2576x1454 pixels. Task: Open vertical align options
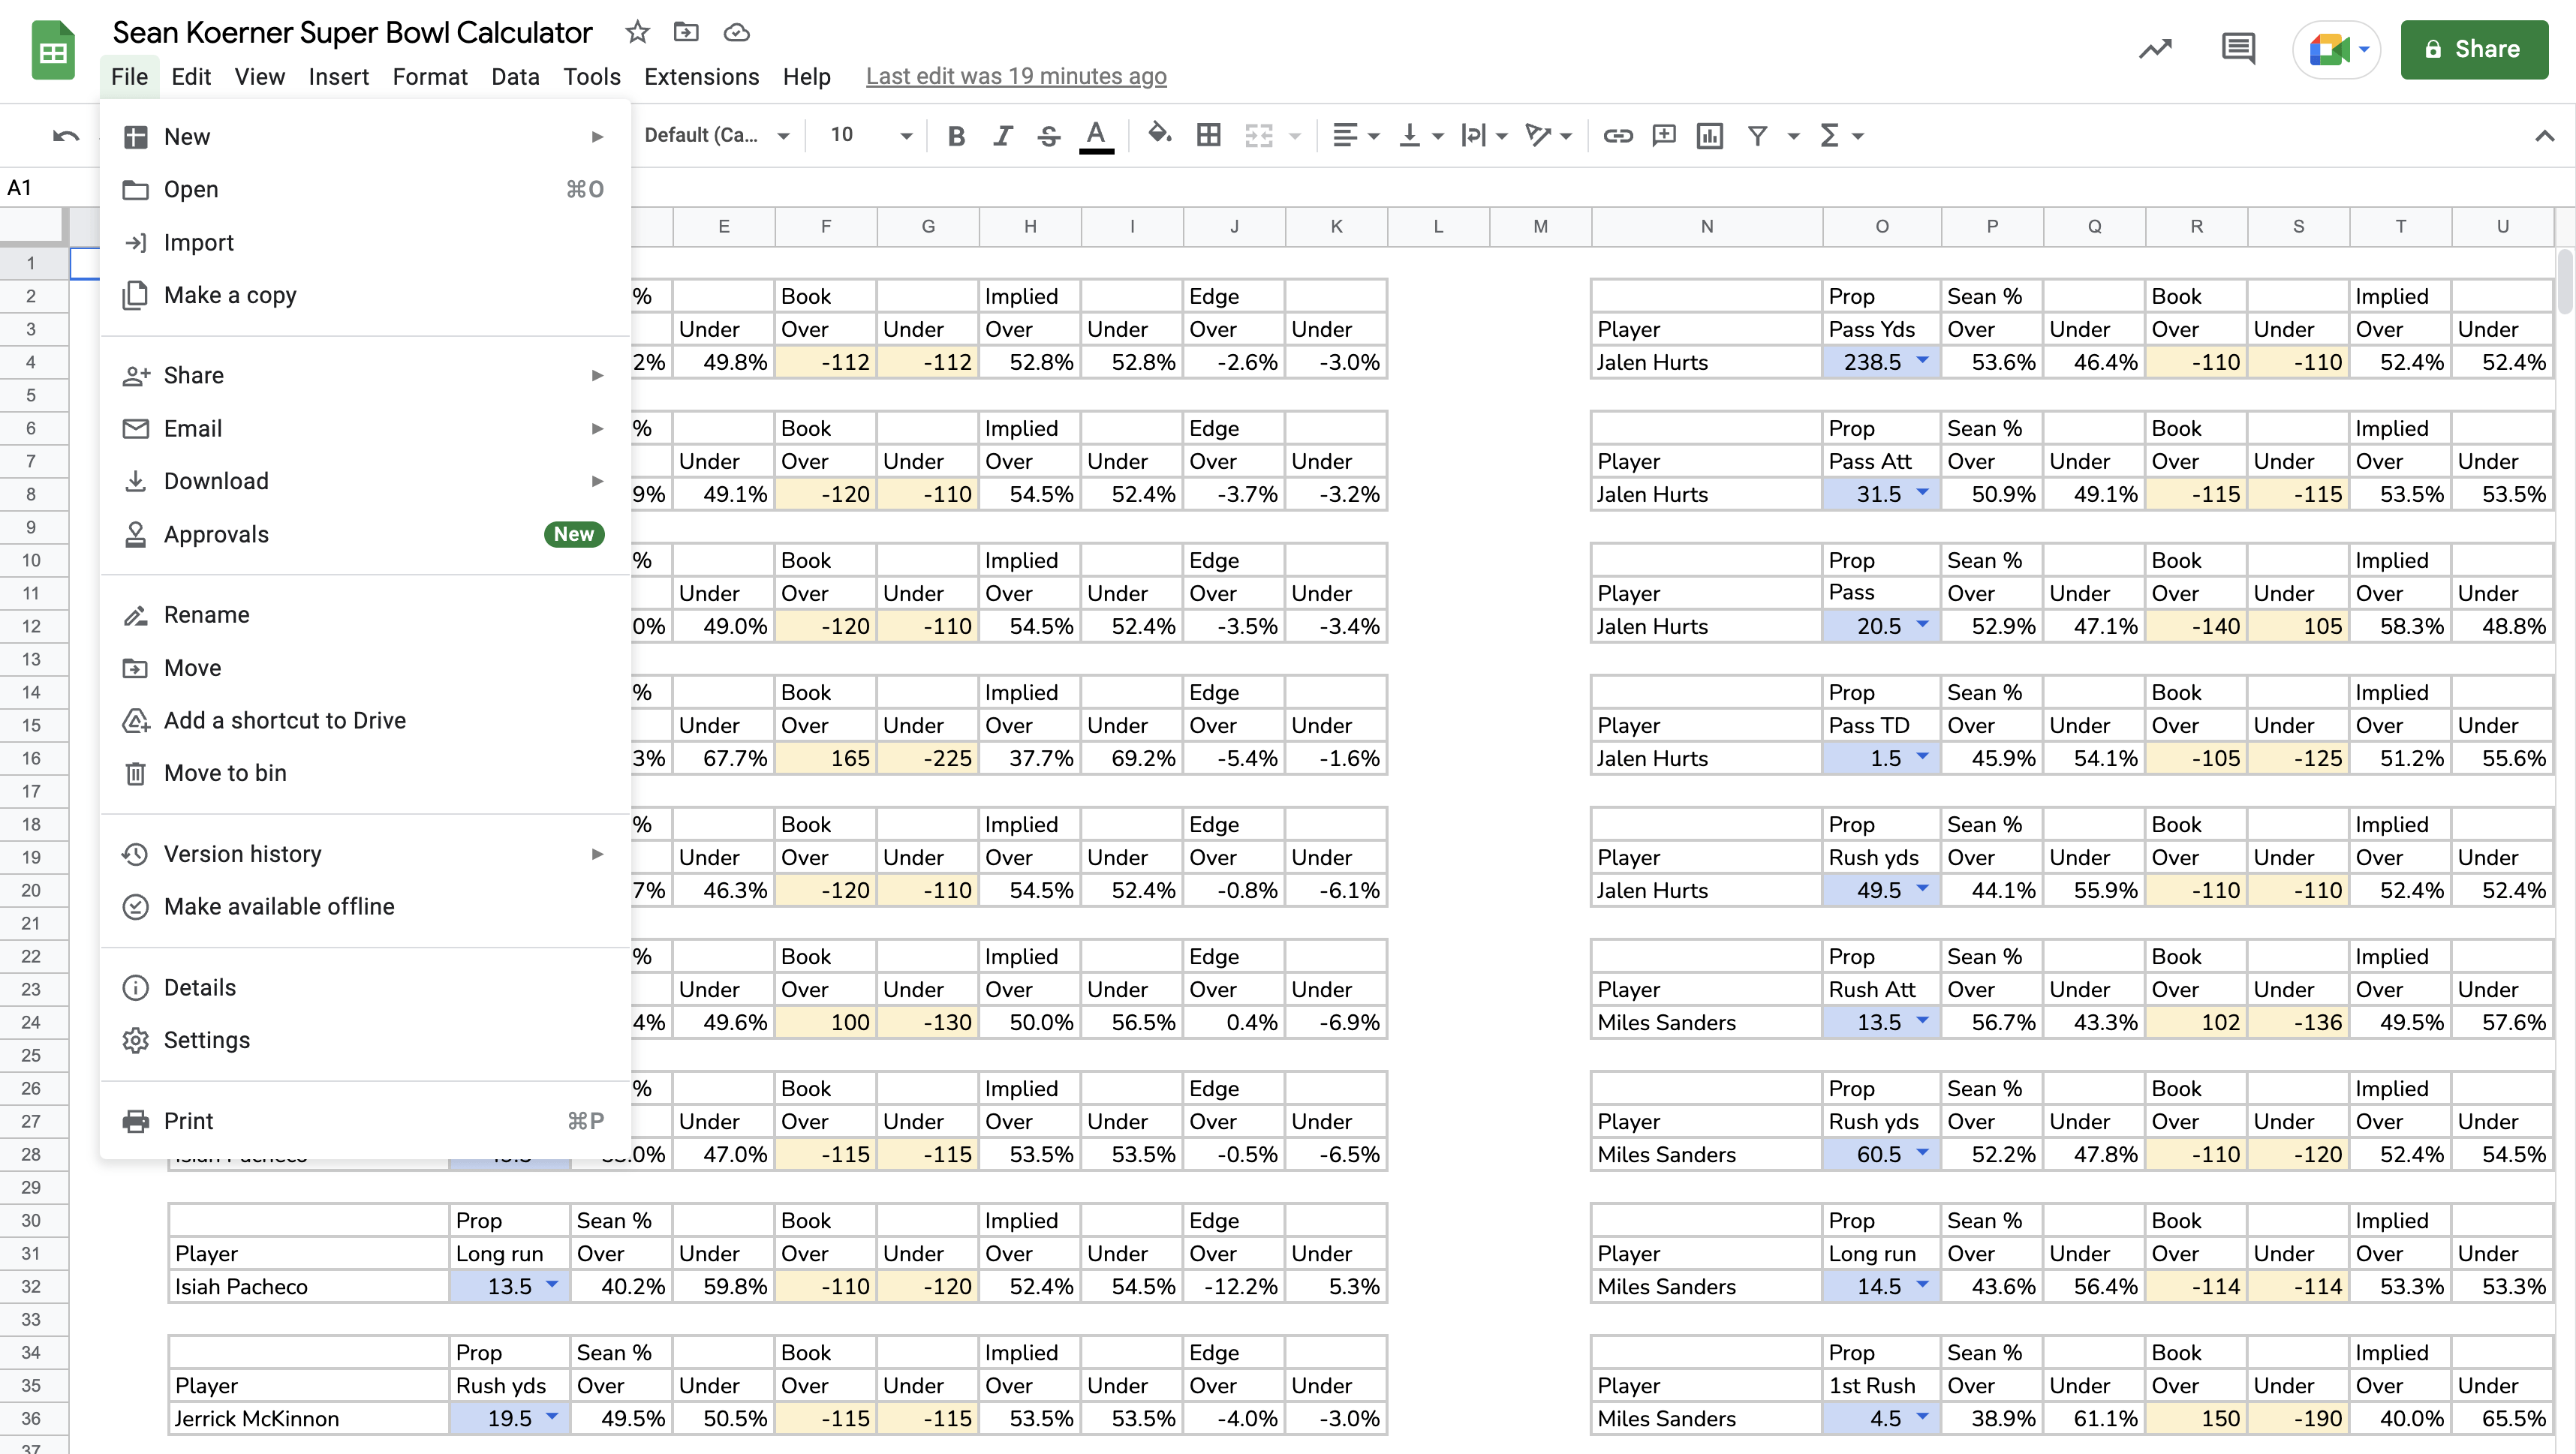(1420, 135)
